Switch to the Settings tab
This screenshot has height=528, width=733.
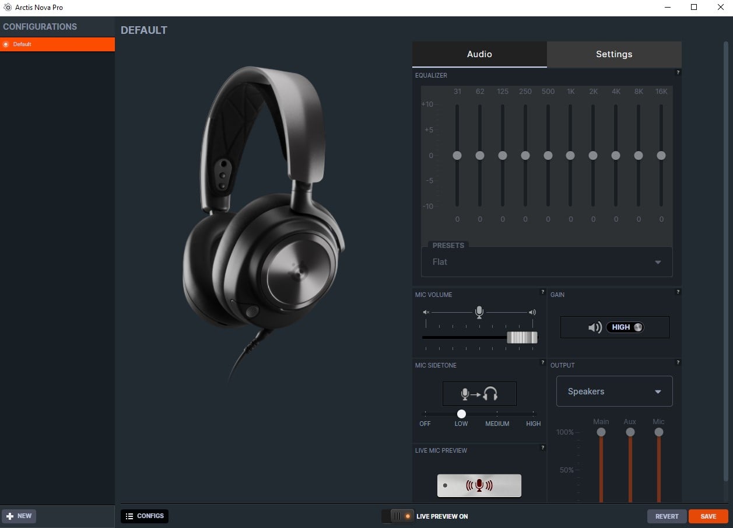tap(613, 54)
